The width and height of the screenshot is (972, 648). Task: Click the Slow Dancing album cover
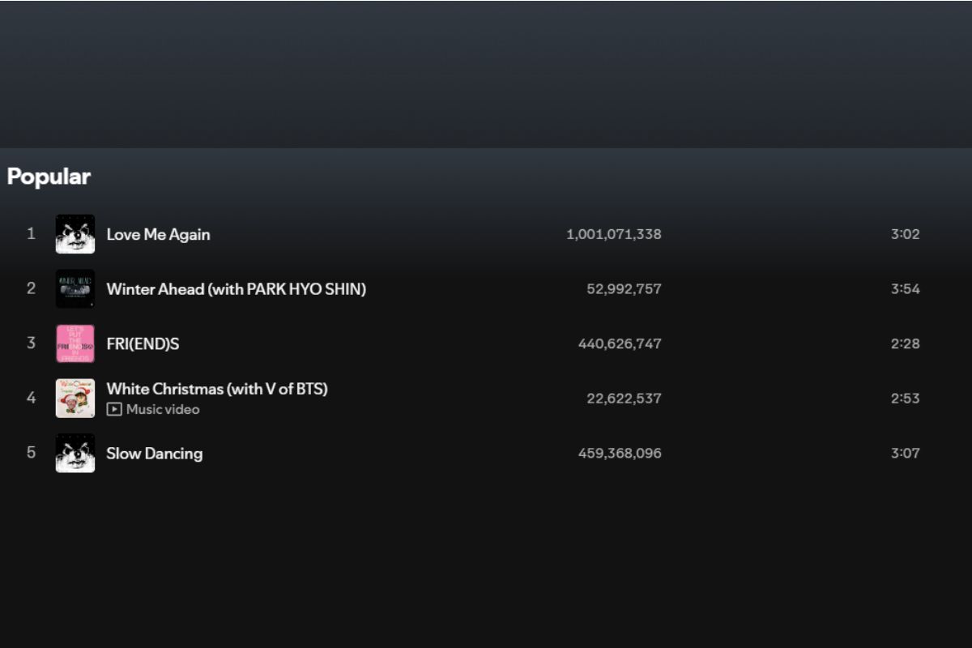tap(75, 453)
